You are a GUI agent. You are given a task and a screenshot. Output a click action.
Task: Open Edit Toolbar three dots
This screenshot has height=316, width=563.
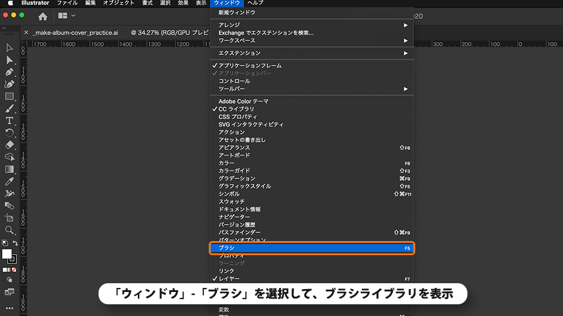pos(9,308)
